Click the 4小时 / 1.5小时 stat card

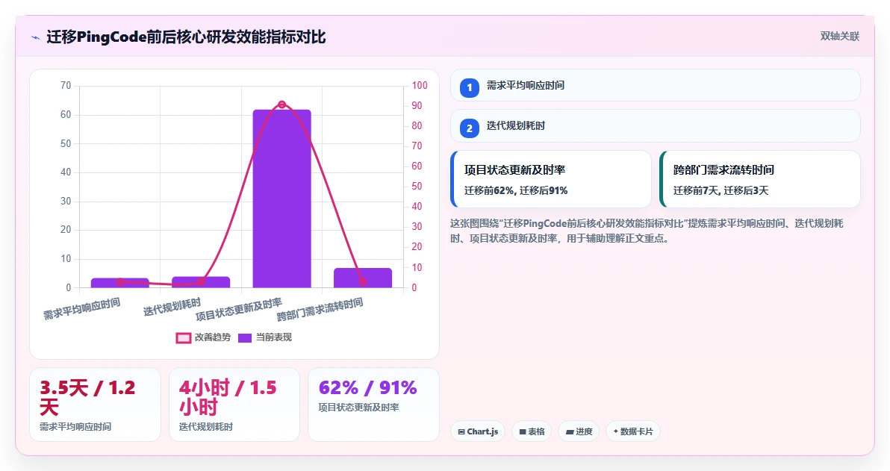(234, 405)
